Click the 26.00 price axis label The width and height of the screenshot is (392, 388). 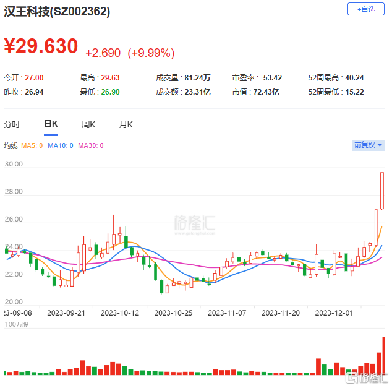click(x=14, y=219)
